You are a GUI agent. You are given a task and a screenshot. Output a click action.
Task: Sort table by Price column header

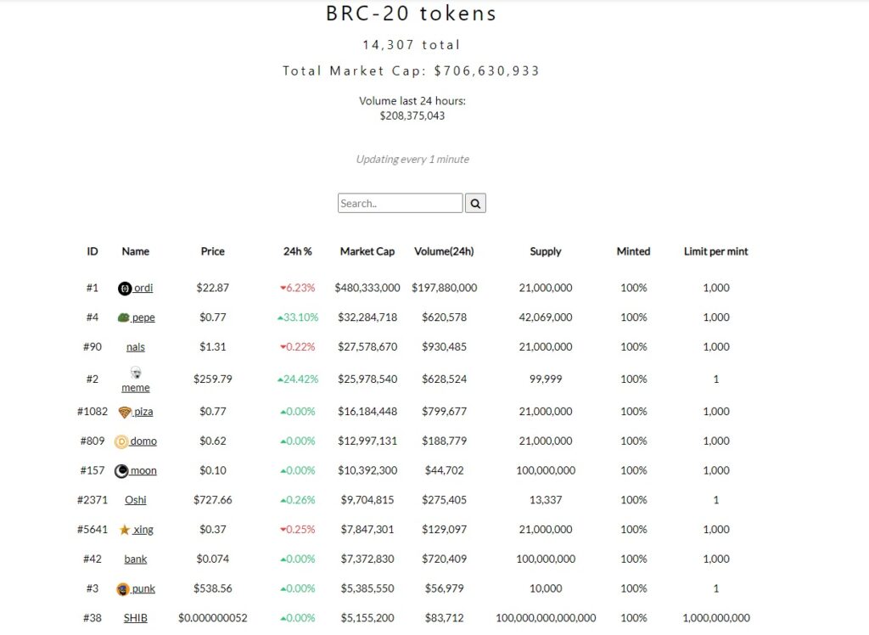[212, 251]
